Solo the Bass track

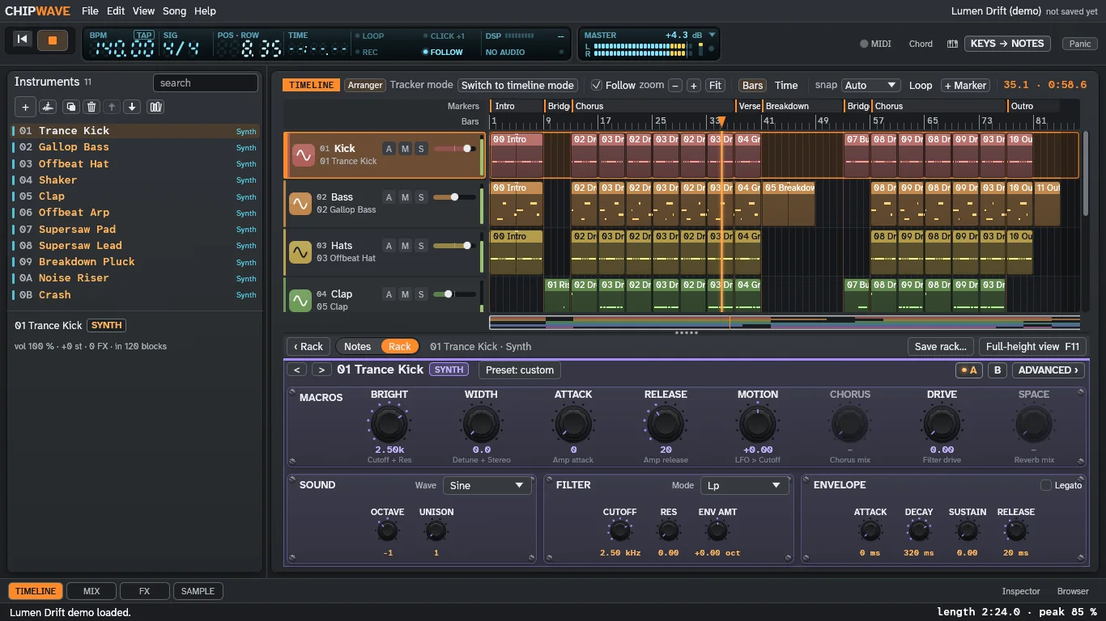[421, 197]
